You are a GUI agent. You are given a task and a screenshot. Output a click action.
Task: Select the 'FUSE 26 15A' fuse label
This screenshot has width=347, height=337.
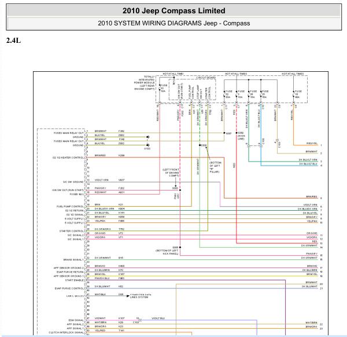[253, 94]
